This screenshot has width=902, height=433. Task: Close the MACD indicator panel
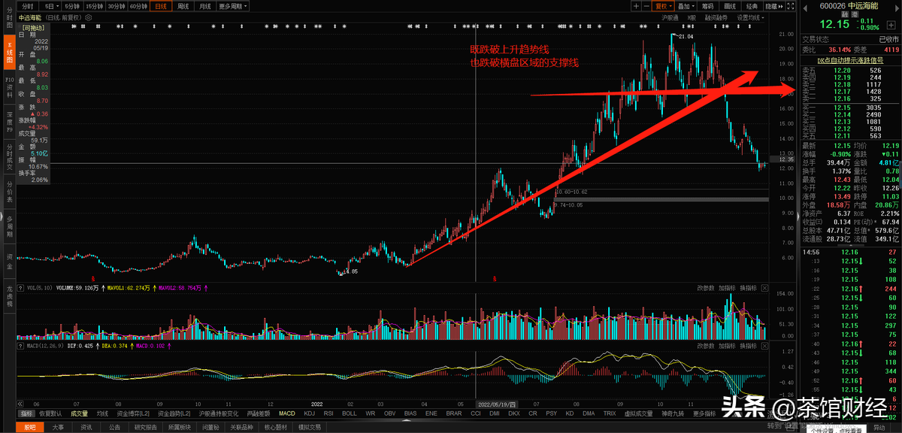764,347
